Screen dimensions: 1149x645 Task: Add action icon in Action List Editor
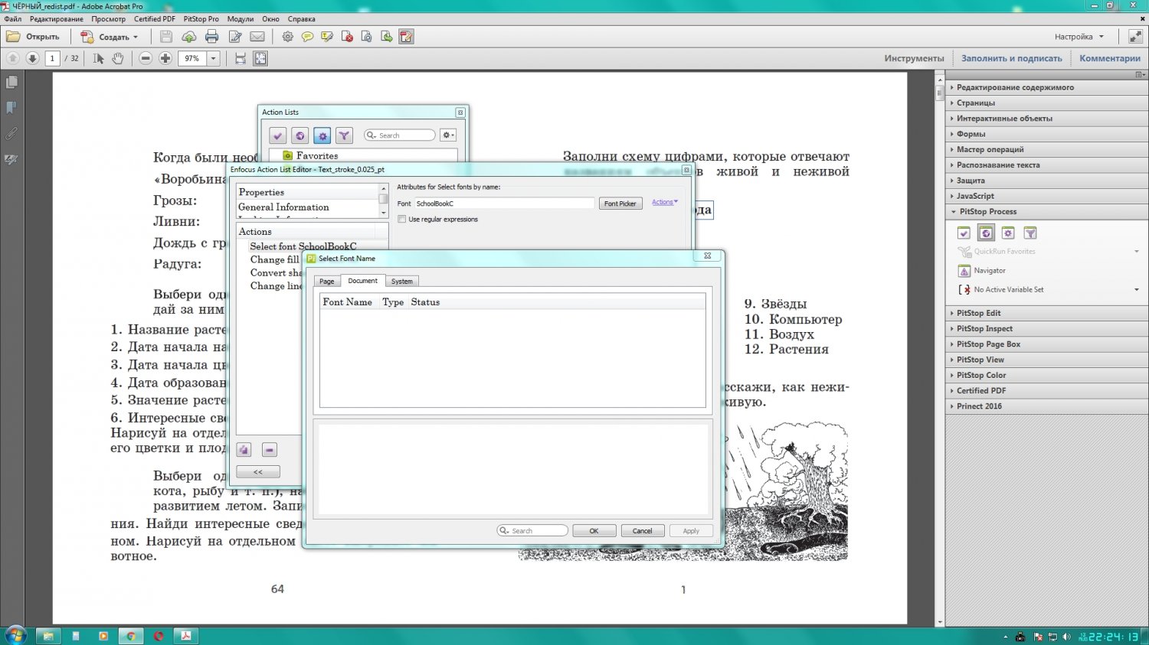coord(244,450)
